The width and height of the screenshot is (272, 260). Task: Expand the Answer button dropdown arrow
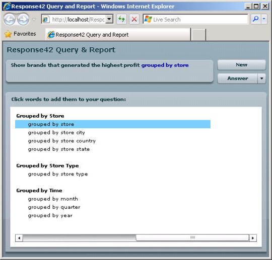[x=261, y=78]
